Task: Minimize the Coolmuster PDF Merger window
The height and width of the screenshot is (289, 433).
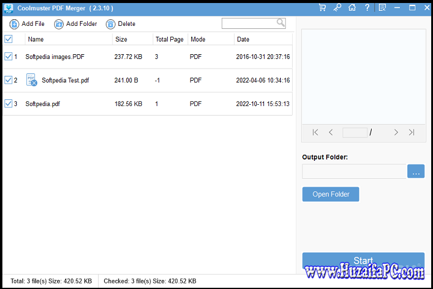Action: point(397,7)
